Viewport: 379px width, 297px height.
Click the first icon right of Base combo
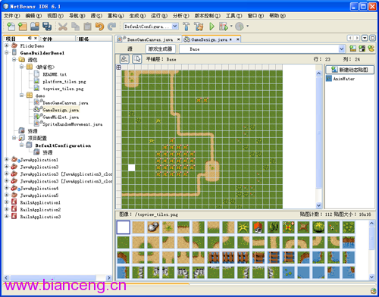[352, 48]
